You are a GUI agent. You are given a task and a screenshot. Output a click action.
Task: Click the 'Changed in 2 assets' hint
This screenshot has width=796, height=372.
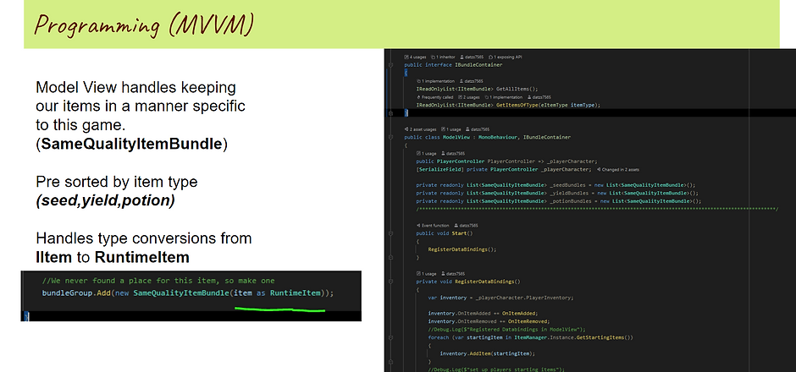pyautogui.click(x=618, y=170)
